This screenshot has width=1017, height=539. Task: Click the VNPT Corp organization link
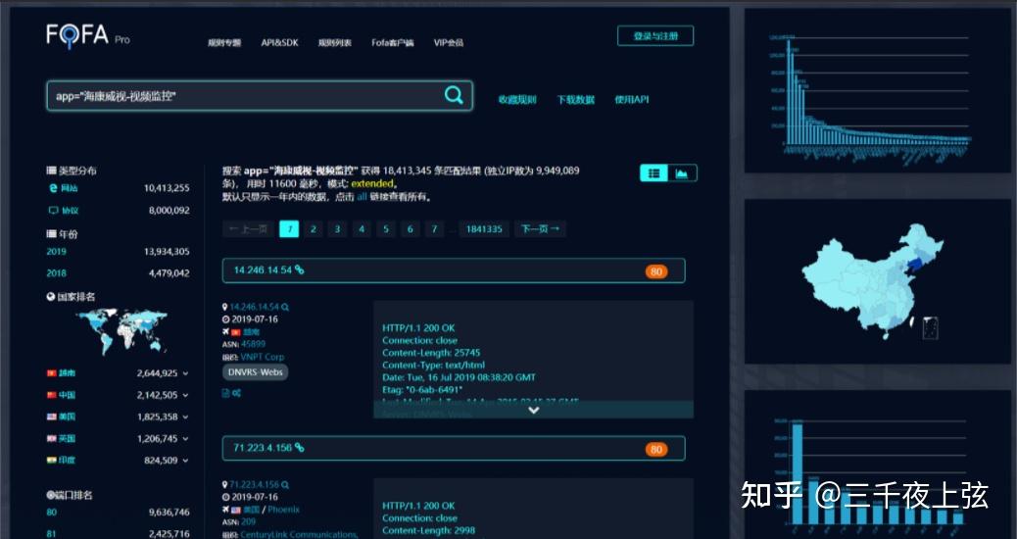(x=262, y=357)
